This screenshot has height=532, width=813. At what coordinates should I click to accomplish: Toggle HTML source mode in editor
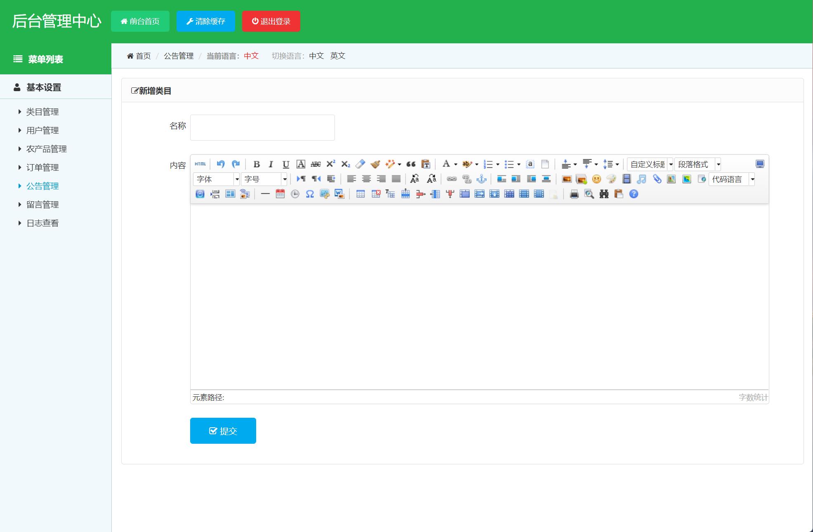coord(200,164)
